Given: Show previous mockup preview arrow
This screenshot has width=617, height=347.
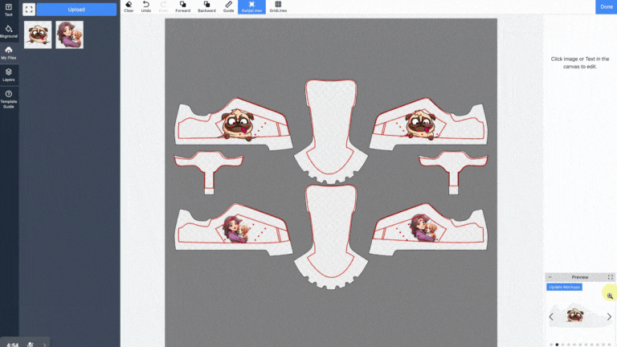Looking at the screenshot, I should (551, 316).
